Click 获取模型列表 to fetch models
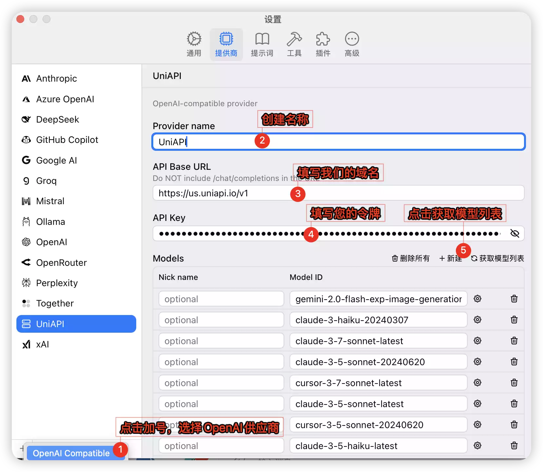 click(497, 258)
